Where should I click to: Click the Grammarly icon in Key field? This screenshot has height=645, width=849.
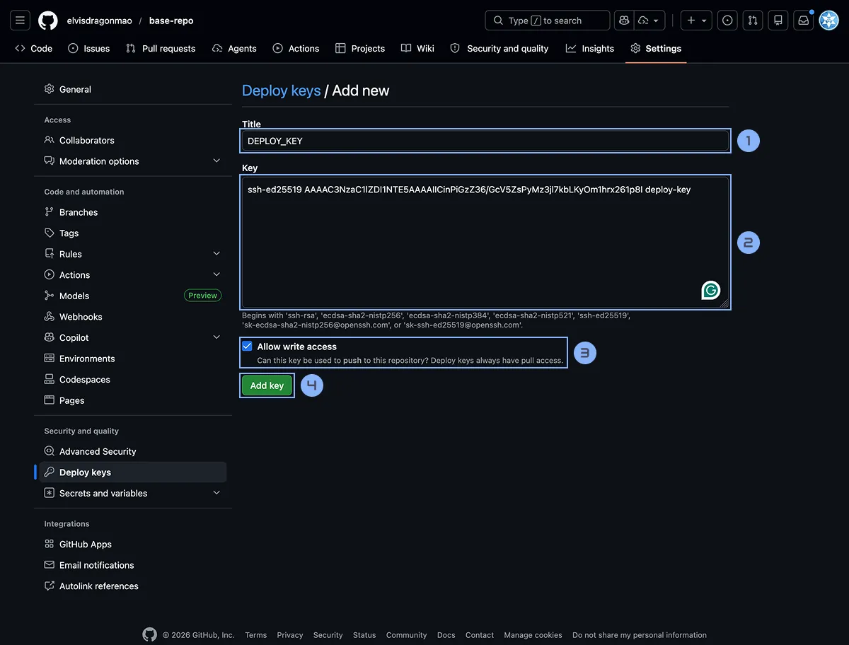710,290
